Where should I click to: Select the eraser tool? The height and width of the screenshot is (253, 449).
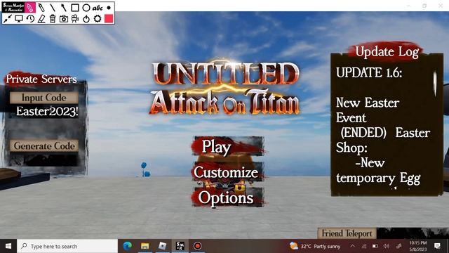41,19
